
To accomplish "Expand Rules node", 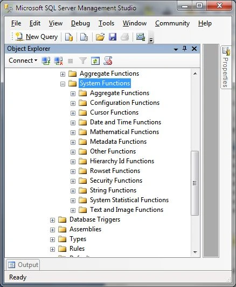I will click(52, 249).
